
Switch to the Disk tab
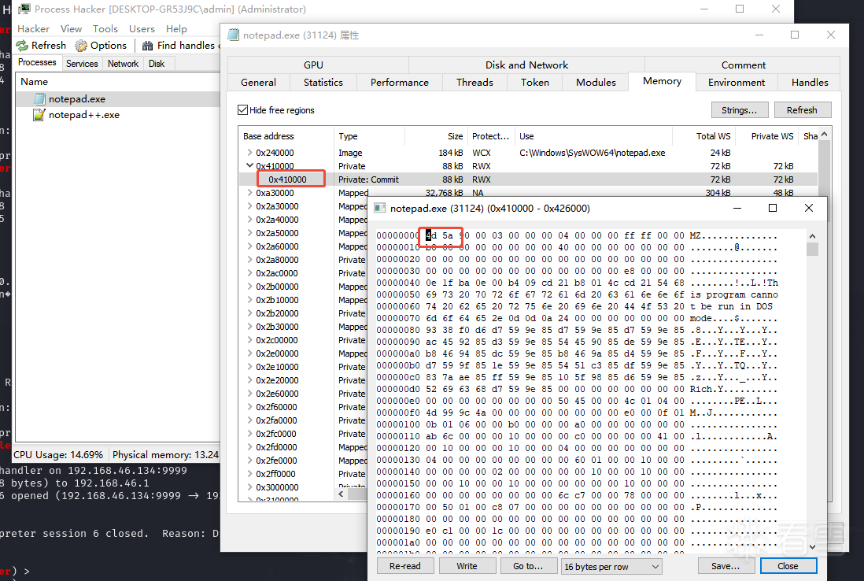(157, 64)
